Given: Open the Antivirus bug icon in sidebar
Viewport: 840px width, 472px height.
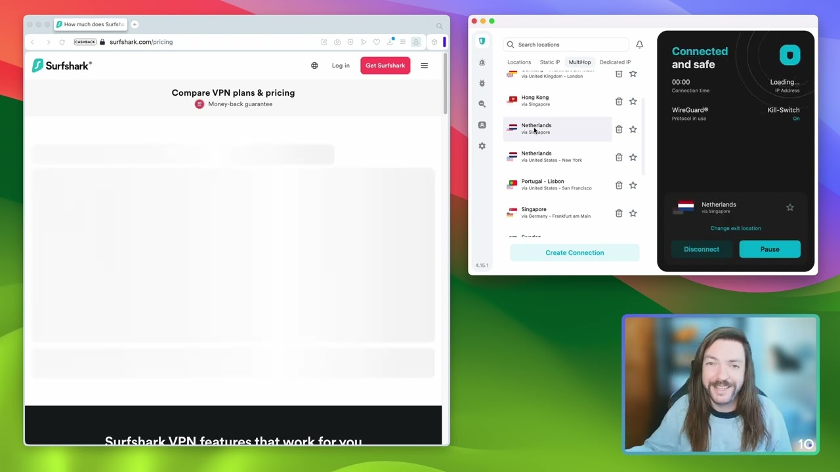Looking at the screenshot, I should click(482, 83).
